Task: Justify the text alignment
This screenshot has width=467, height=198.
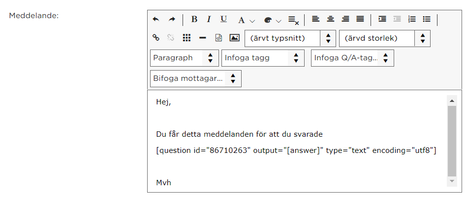Action: 360,19
